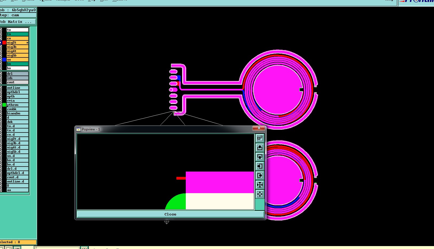Select layer 'dwk' name

(x=17, y=122)
